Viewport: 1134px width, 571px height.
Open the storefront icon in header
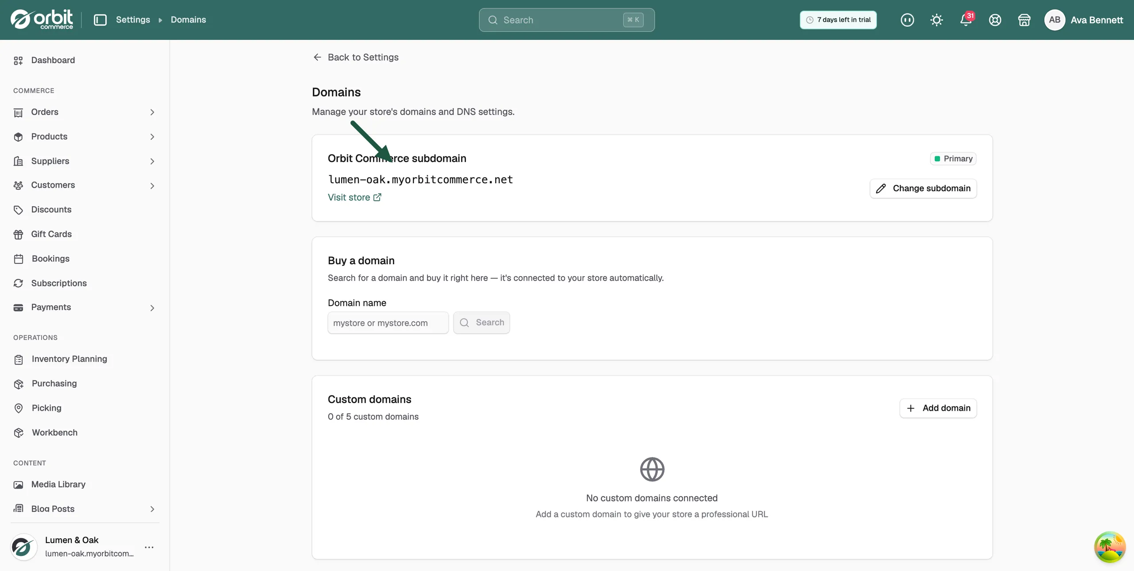click(x=1024, y=20)
